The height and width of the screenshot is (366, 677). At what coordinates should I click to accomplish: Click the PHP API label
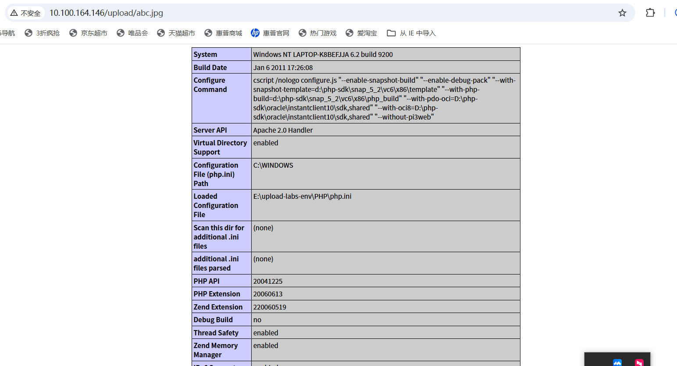[207, 281]
